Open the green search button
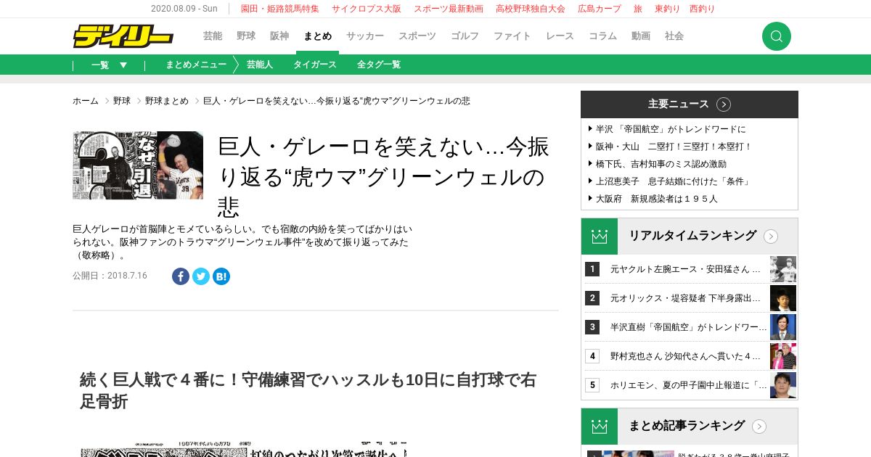This screenshot has height=457, width=871. pyautogui.click(x=777, y=36)
